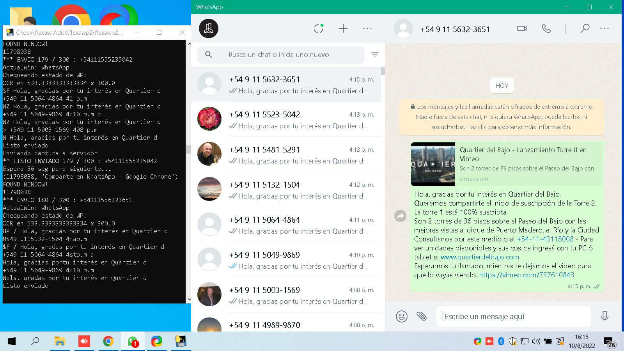Open the Windows Start menu
624x351 pixels.
12,342
